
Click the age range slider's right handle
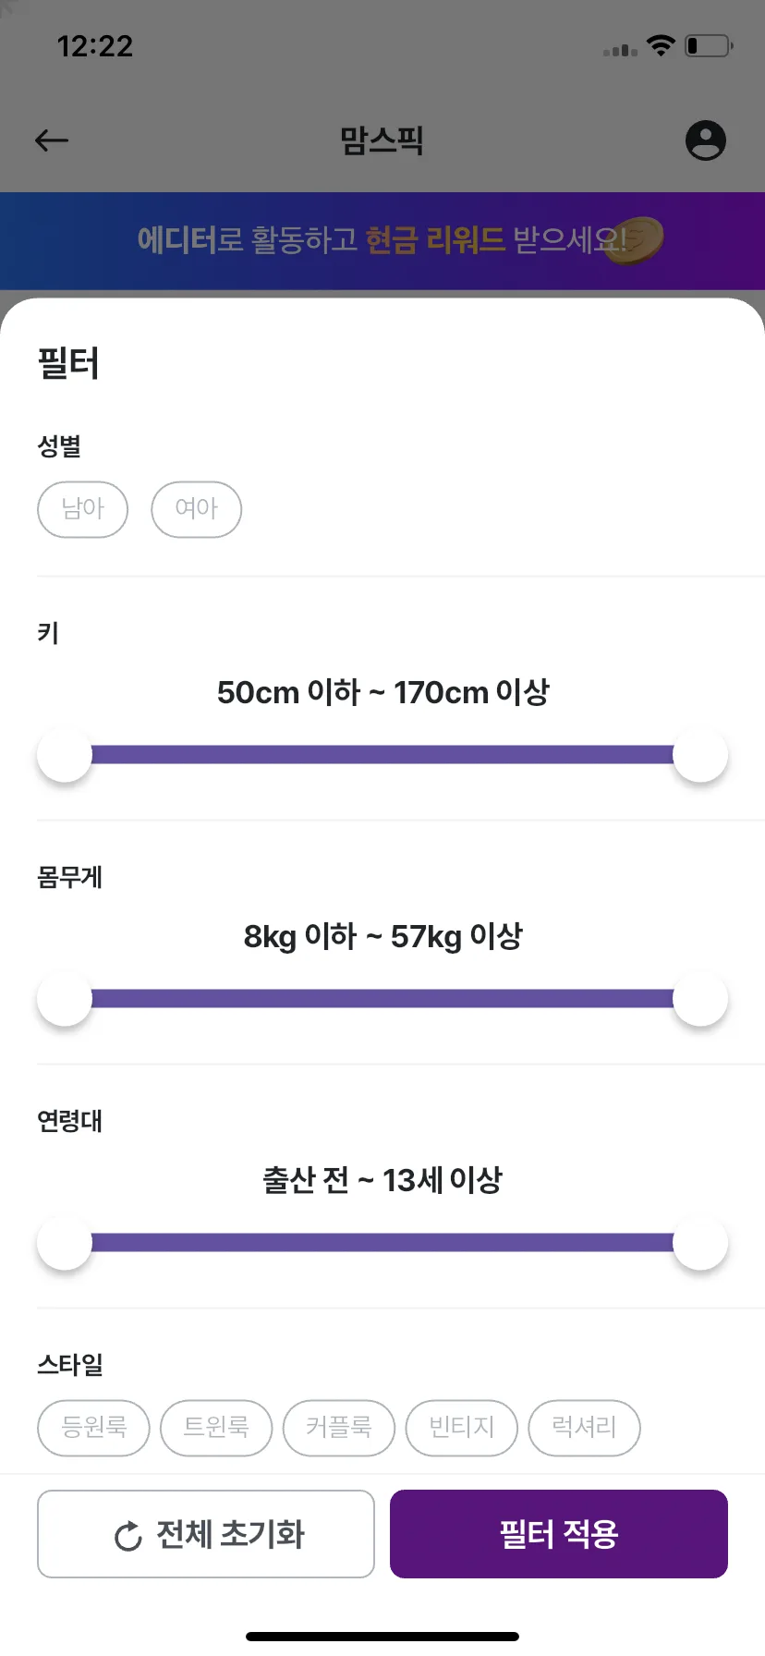[700, 1243]
